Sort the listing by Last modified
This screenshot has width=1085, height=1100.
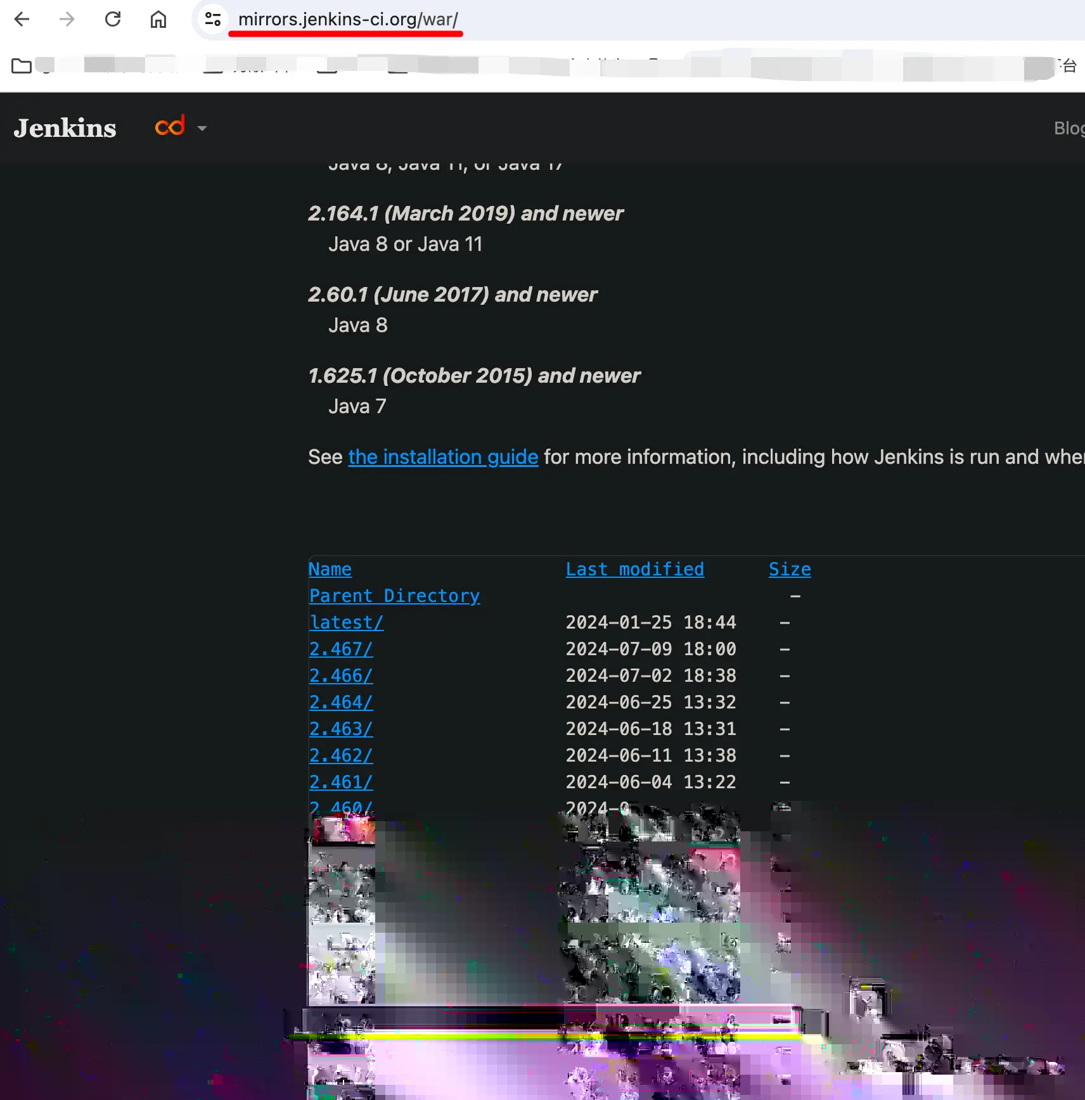pyautogui.click(x=635, y=569)
